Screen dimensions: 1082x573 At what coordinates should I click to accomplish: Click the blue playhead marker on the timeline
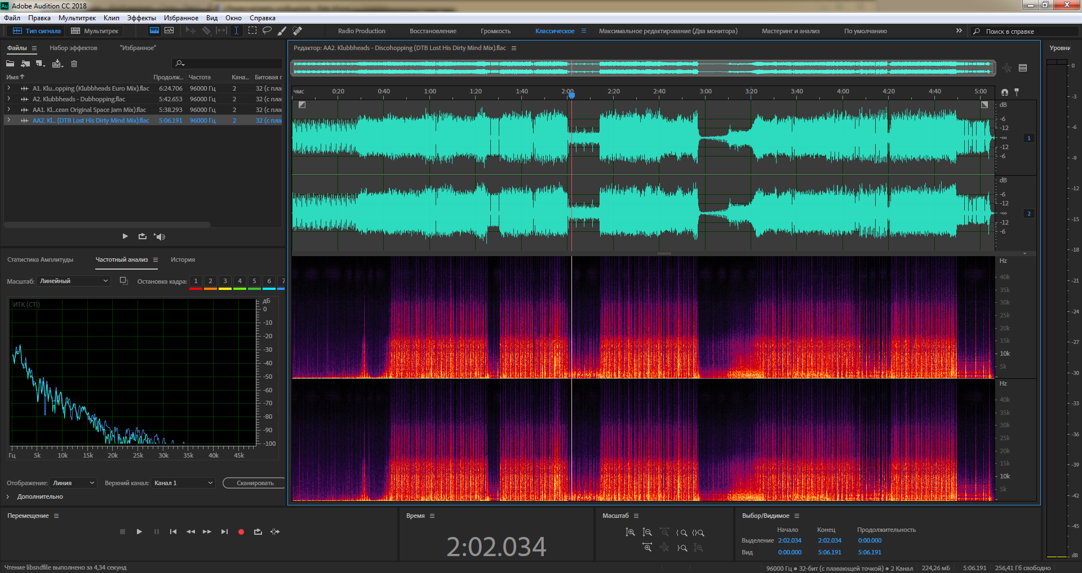tap(571, 96)
